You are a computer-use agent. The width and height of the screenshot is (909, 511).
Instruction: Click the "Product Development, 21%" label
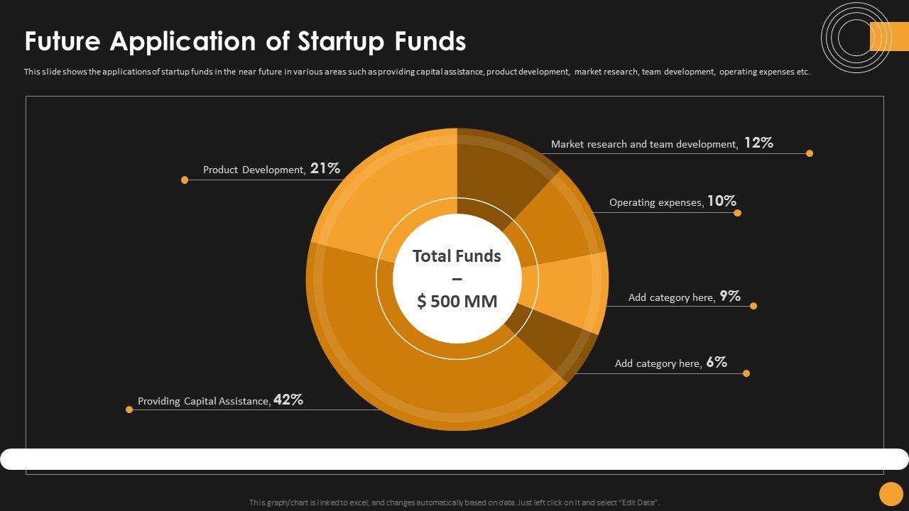pos(271,169)
